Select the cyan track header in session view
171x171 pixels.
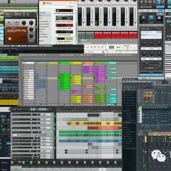tap(111, 63)
